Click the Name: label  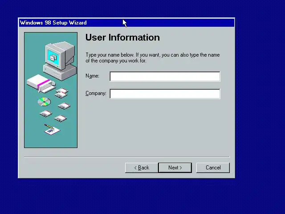pyautogui.click(x=92, y=76)
